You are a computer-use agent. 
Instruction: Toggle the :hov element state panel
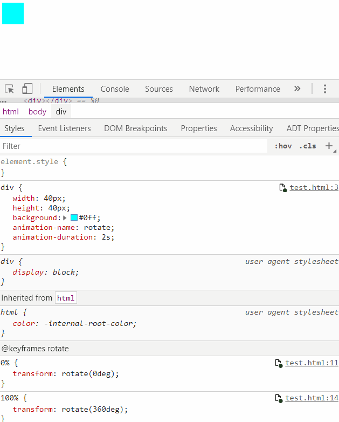pos(283,146)
